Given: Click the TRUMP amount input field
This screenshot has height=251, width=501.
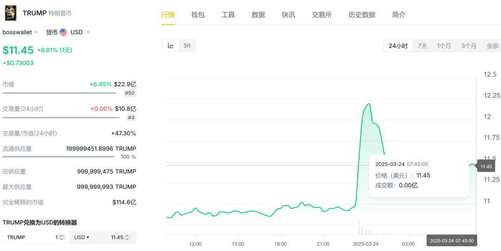Looking at the screenshot, I should coord(36,237).
